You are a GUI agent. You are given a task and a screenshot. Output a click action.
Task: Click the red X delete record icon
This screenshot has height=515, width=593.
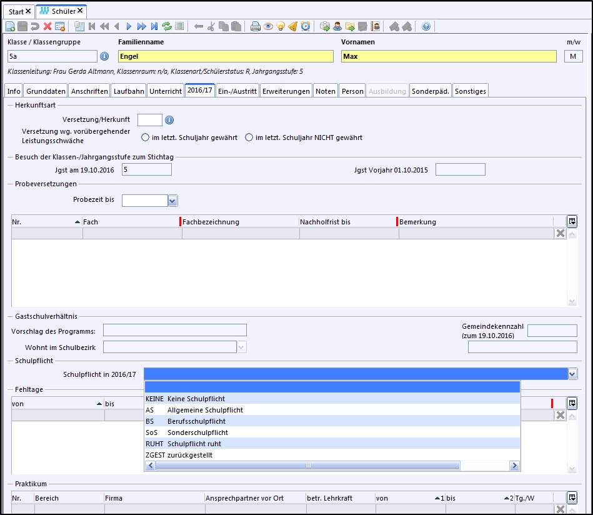[47, 26]
